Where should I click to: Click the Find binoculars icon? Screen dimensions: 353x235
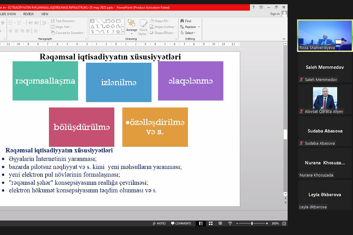tap(182, 21)
